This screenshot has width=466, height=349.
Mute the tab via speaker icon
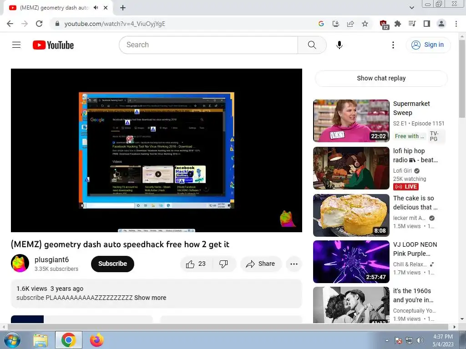pyautogui.click(x=96, y=8)
